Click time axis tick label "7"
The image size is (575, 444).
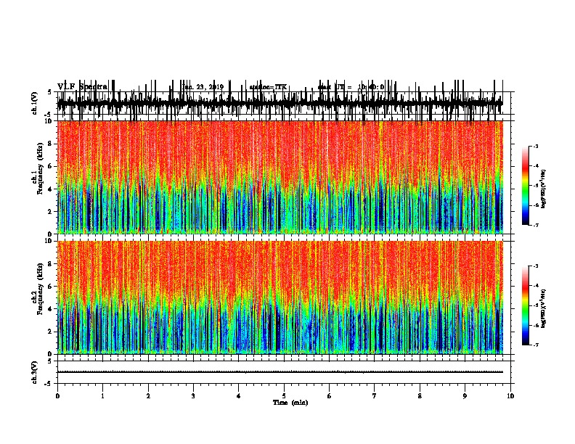pyautogui.click(x=375, y=396)
